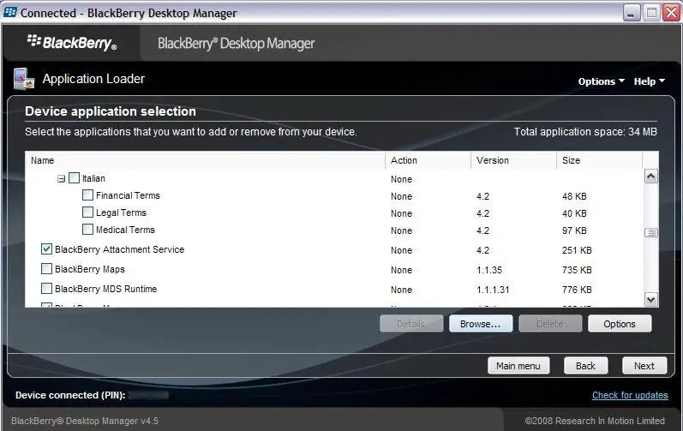Click version 1.1.35 cell
Viewport: 683px width, 431px height.
click(489, 270)
